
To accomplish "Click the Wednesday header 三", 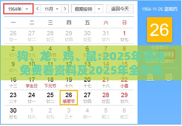I will pyautogui.click(x=50, y=22).
